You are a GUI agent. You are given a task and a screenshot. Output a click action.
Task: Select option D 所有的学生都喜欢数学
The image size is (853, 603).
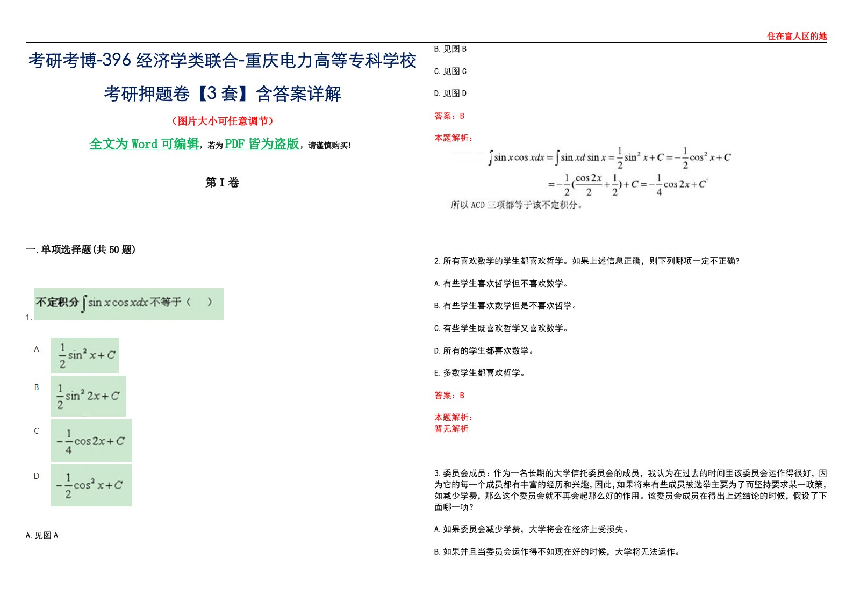coord(484,351)
